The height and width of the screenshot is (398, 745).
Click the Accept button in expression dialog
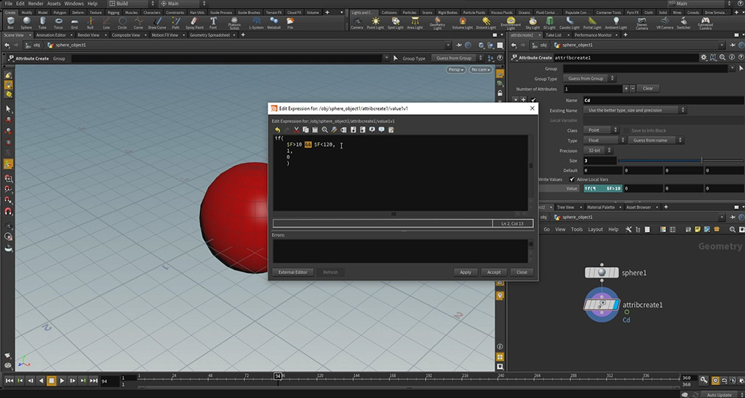tap(494, 272)
